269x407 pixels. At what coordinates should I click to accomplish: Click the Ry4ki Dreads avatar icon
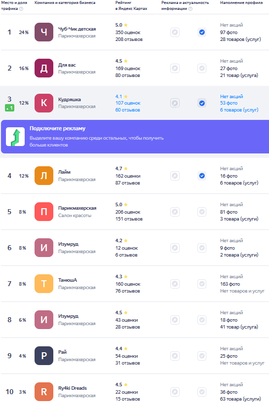(x=44, y=392)
